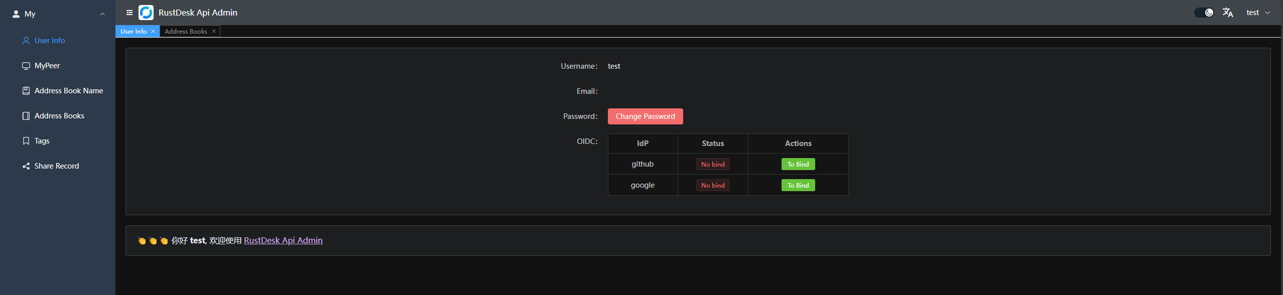Collapse the My menu section
Viewport: 1283px width, 295px height.
coord(102,14)
